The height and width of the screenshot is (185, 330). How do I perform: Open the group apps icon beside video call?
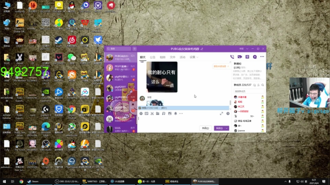tap(247, 57)
